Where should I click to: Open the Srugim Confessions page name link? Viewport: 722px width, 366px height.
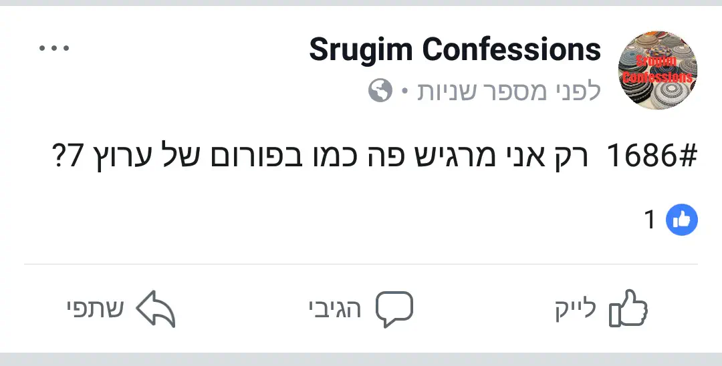tap(455, 50)
